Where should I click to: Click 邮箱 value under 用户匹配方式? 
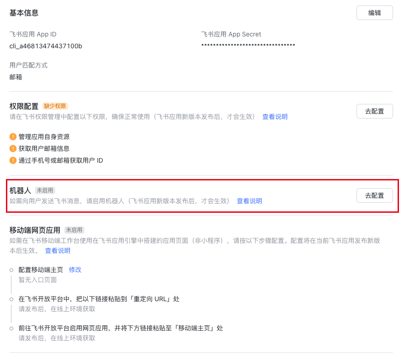[16, 77]
